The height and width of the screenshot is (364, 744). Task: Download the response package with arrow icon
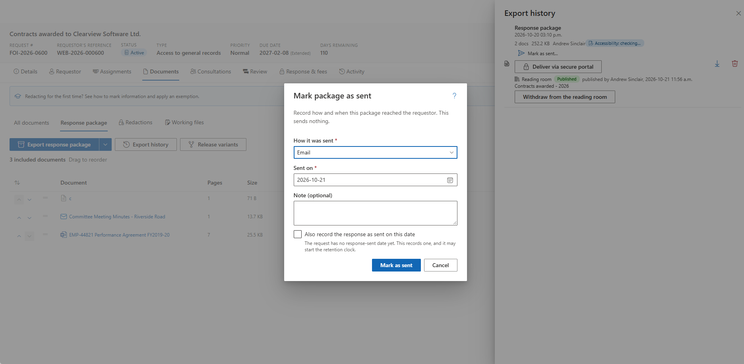tap(717, 64)
